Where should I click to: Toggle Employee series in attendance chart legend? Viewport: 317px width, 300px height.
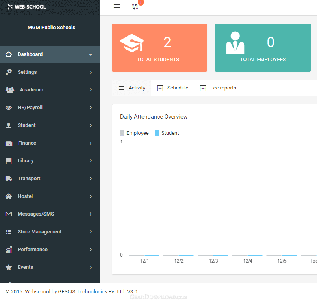pyautogui.click(x=134, y=133)
